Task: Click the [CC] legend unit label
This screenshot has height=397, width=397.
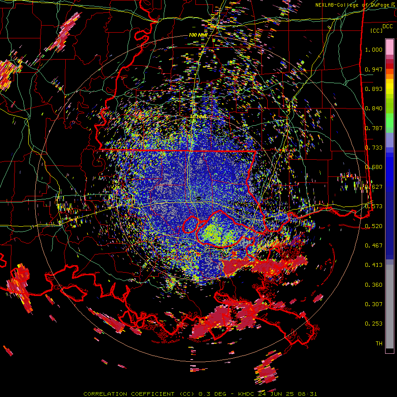Action: pyautogui.click(x=376, y=30)
